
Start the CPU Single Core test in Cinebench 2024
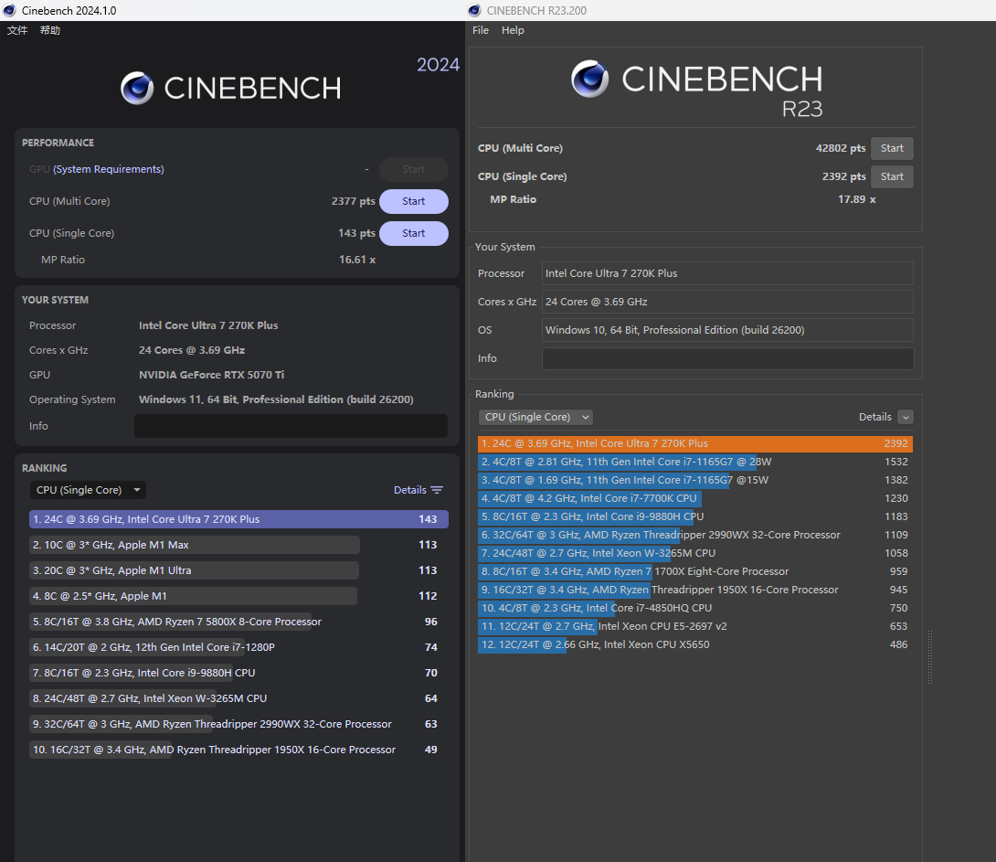tap(413, 233)
